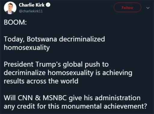
Task: Follow the Charlie Kirk account
Action: coord(128,8)
